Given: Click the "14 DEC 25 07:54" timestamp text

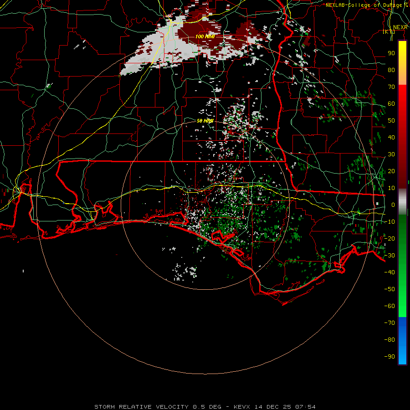Looking at the screenshot, I should click(284, 407).
